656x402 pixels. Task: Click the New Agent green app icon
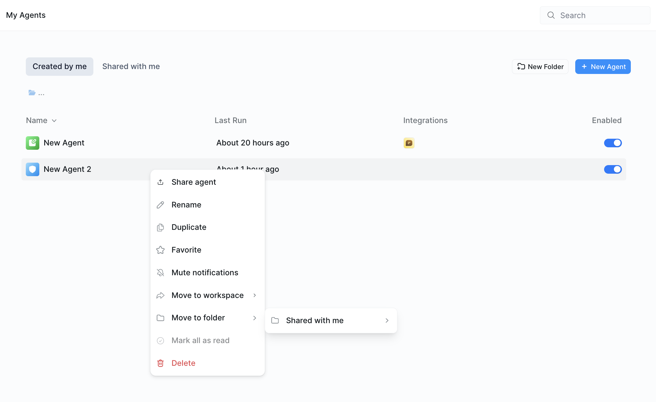coord(32,143)
